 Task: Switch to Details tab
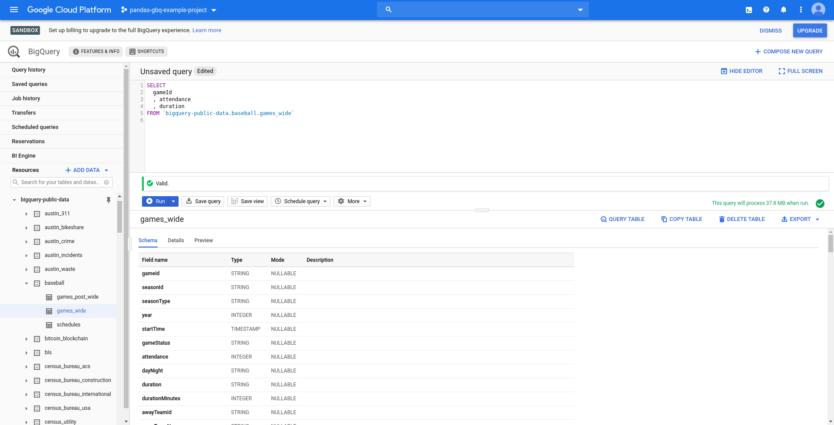(x=176, y=241)
